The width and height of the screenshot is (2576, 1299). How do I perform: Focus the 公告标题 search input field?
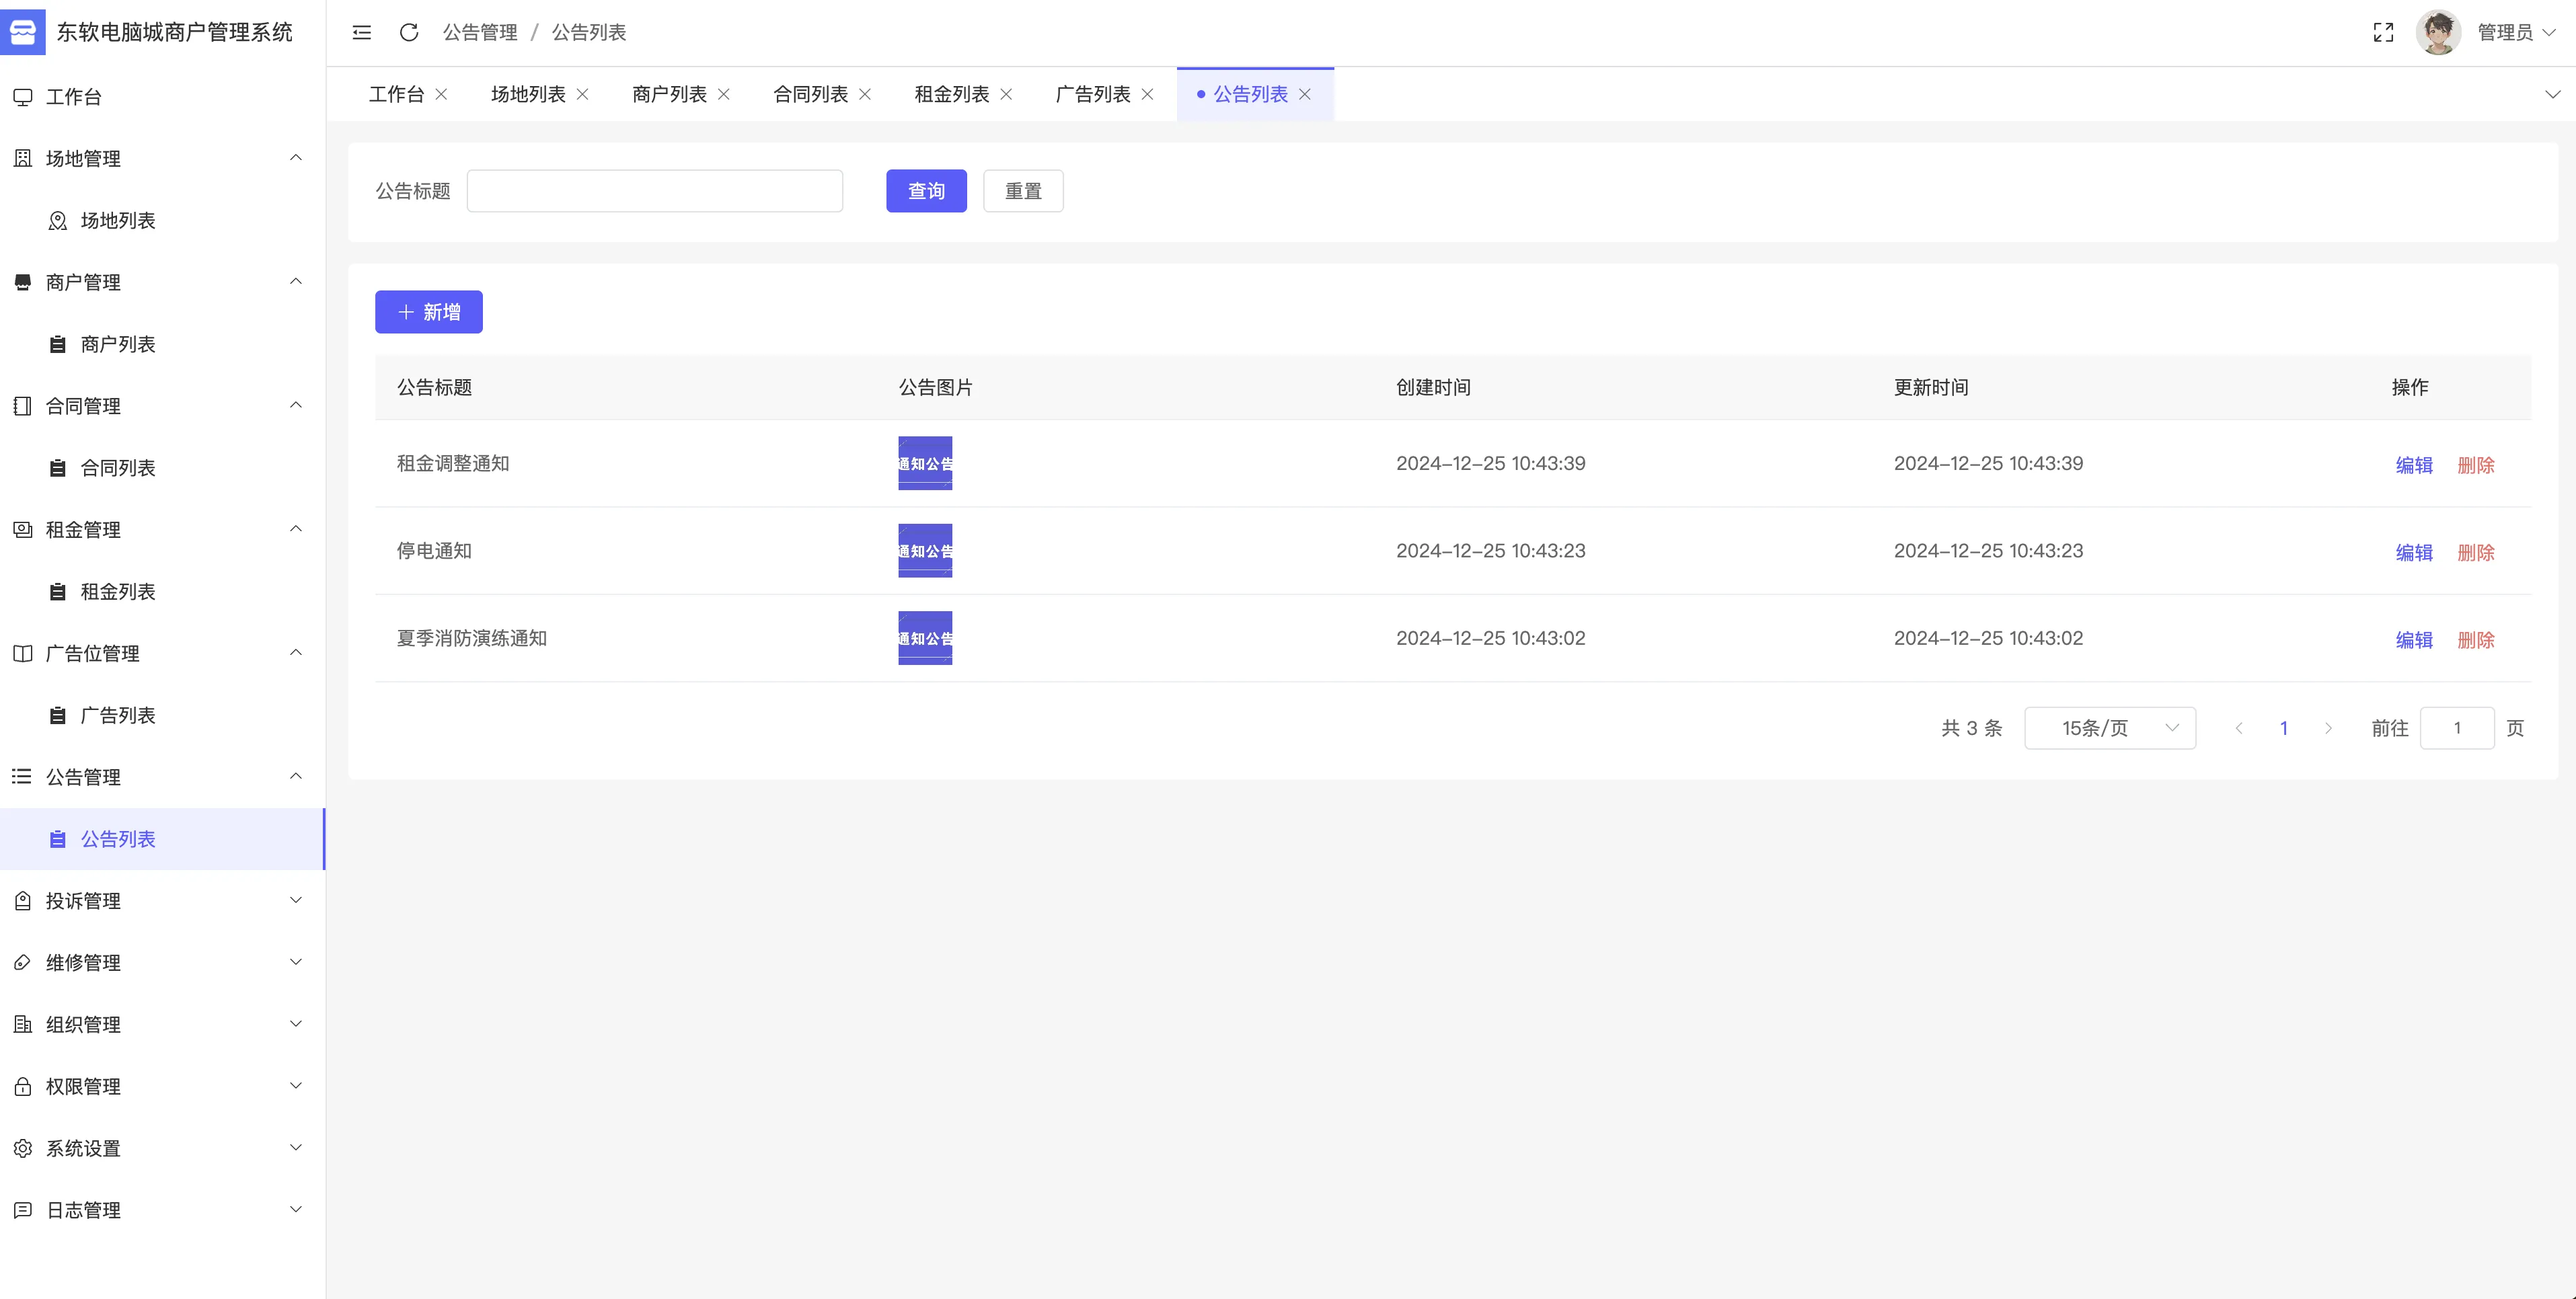pos(655,191)
